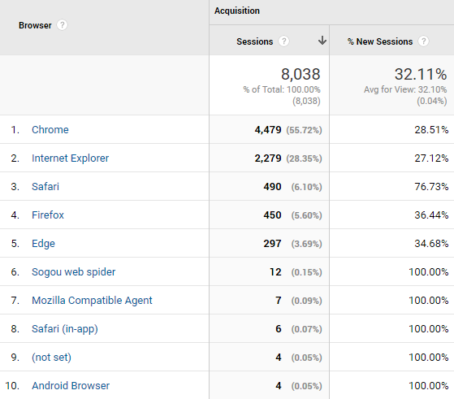Open the Chrome browser link
The width and height of the screenshot is (454, 399).
point(50,129)
